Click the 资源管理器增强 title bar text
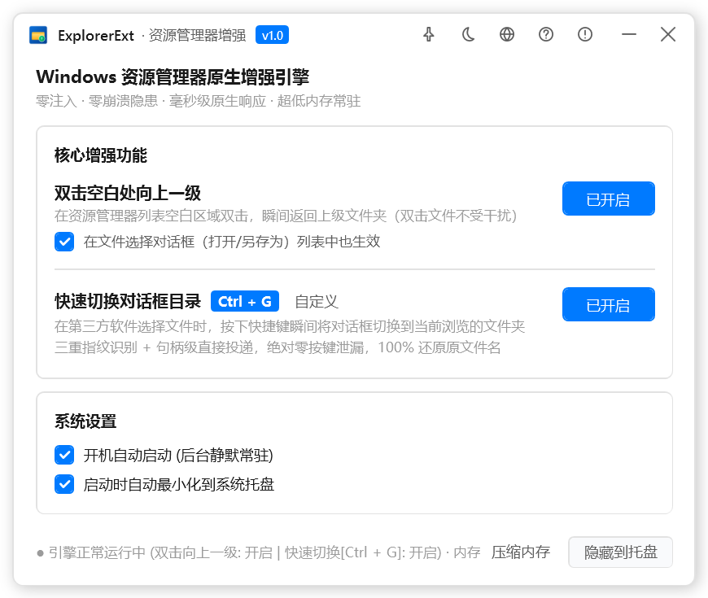This screenshot has width=708, height=598. click(197, 35)
